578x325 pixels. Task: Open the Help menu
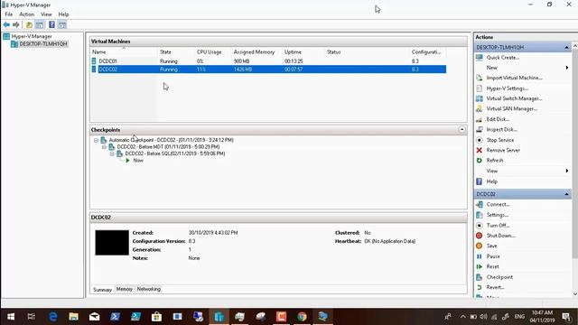click(x=63, y=14)
